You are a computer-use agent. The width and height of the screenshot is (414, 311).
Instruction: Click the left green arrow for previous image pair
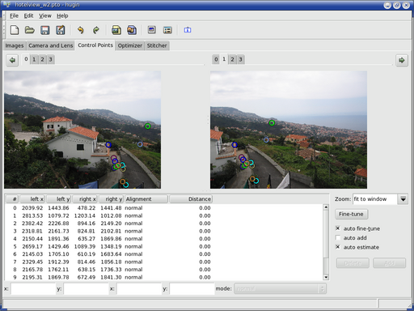12,60
